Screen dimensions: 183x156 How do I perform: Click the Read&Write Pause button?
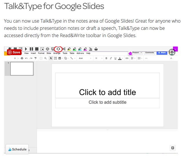(x=31, y=49)
